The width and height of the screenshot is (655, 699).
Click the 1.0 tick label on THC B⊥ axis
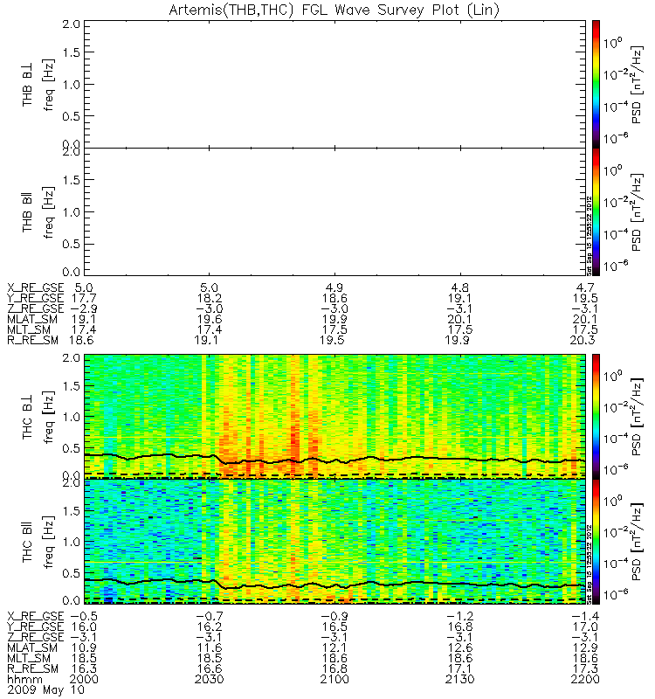72,418
